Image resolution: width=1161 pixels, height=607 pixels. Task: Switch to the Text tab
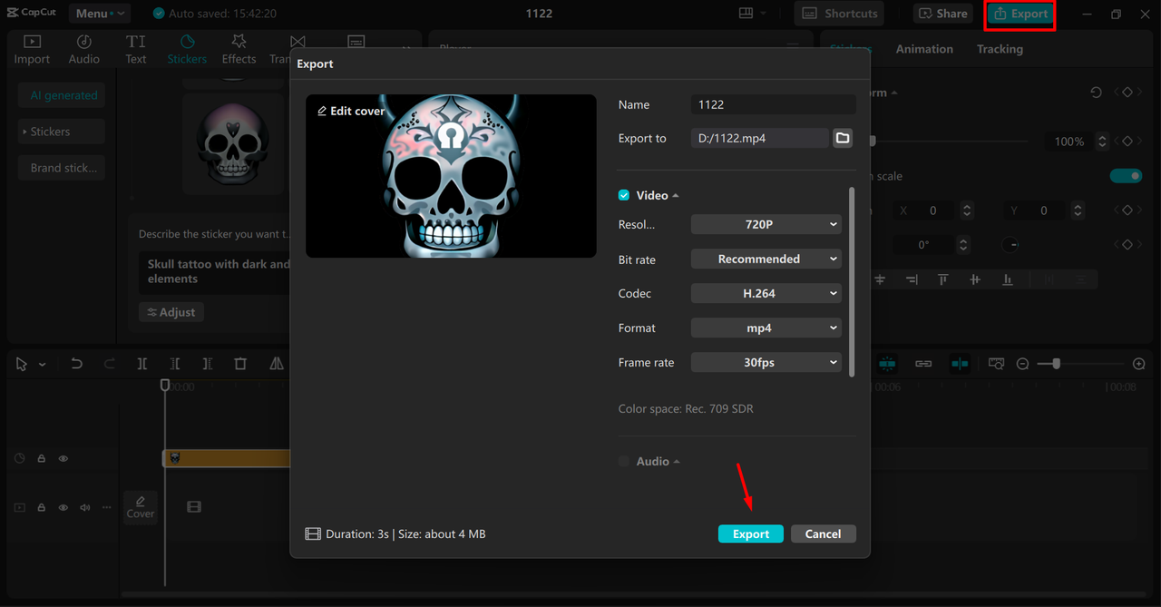pyautogui.click(x=136, y=50)
